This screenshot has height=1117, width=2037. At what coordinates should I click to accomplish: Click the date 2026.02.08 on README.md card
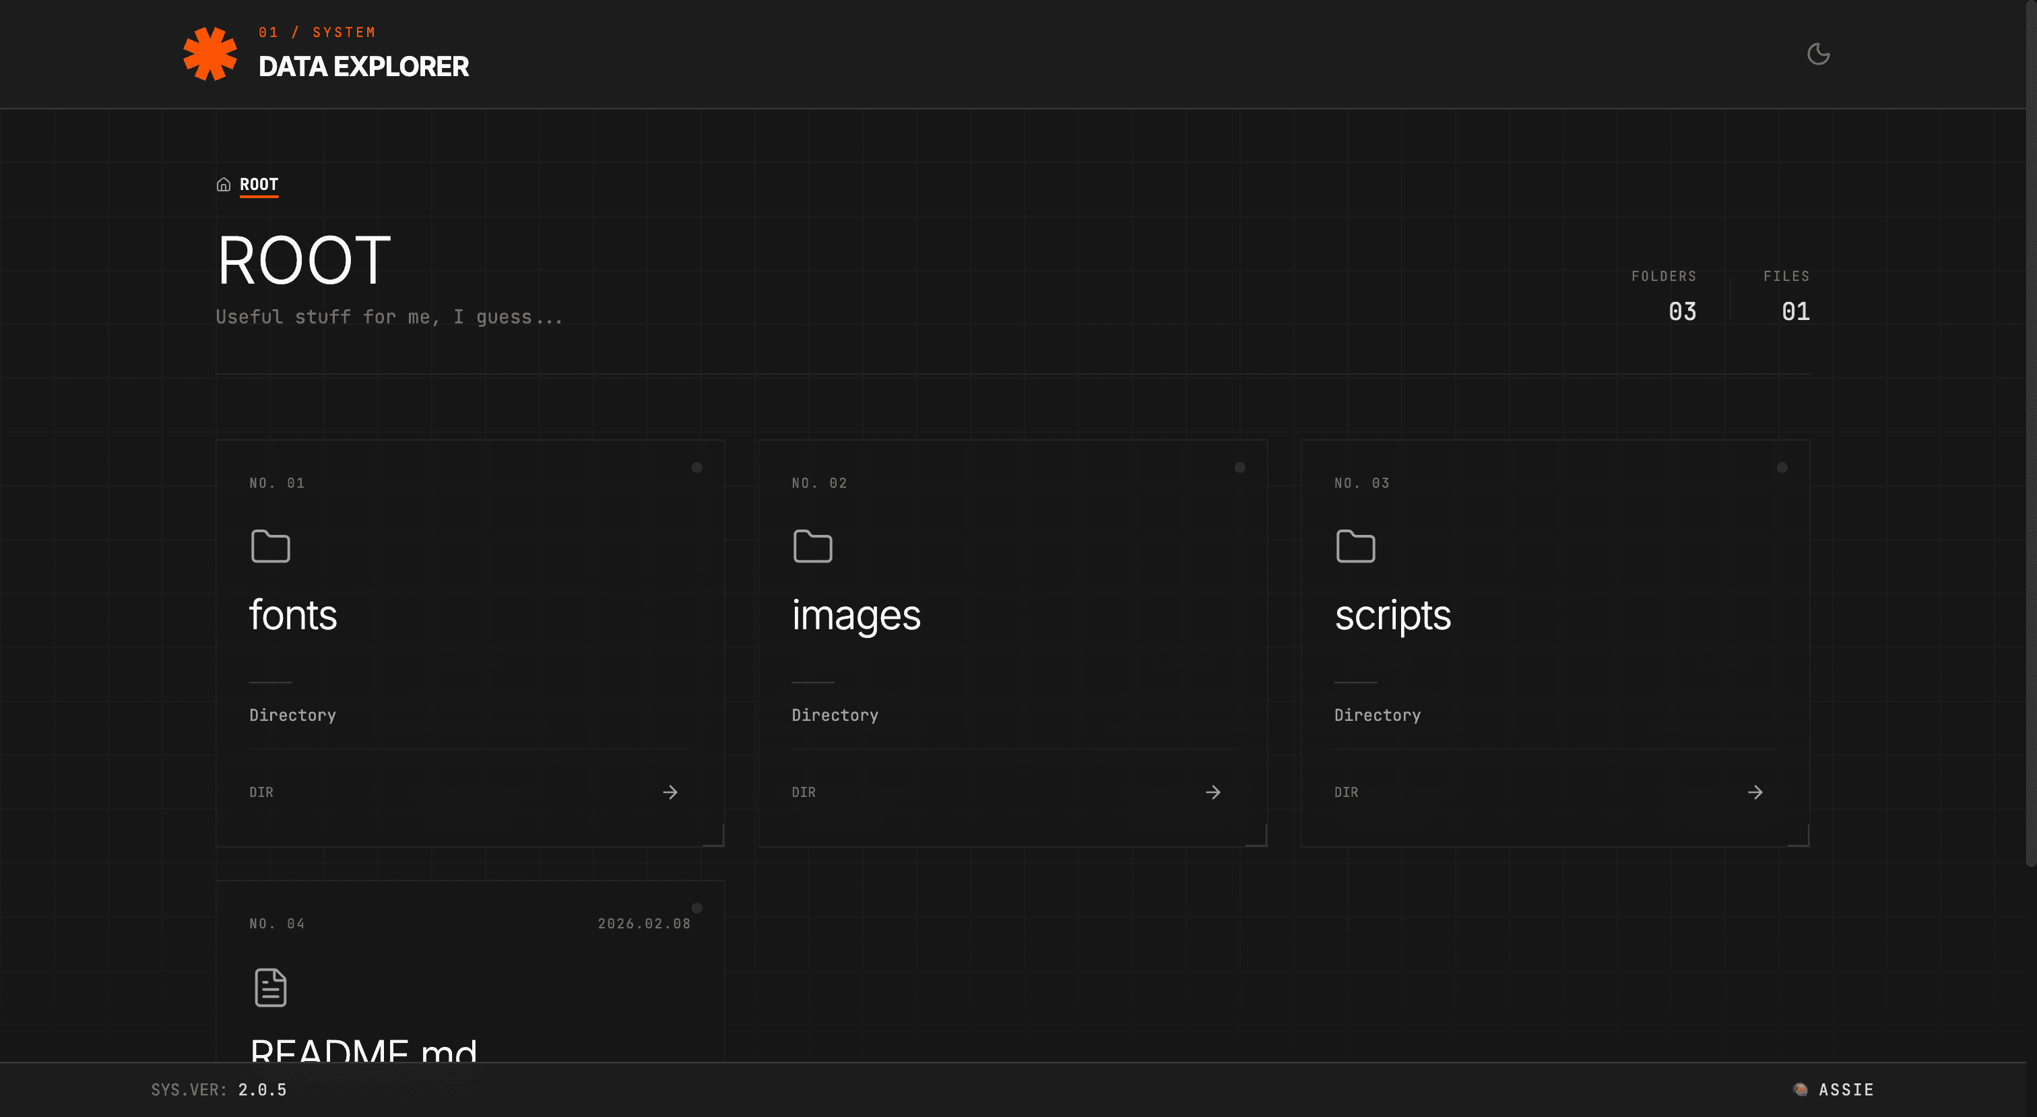644,923
